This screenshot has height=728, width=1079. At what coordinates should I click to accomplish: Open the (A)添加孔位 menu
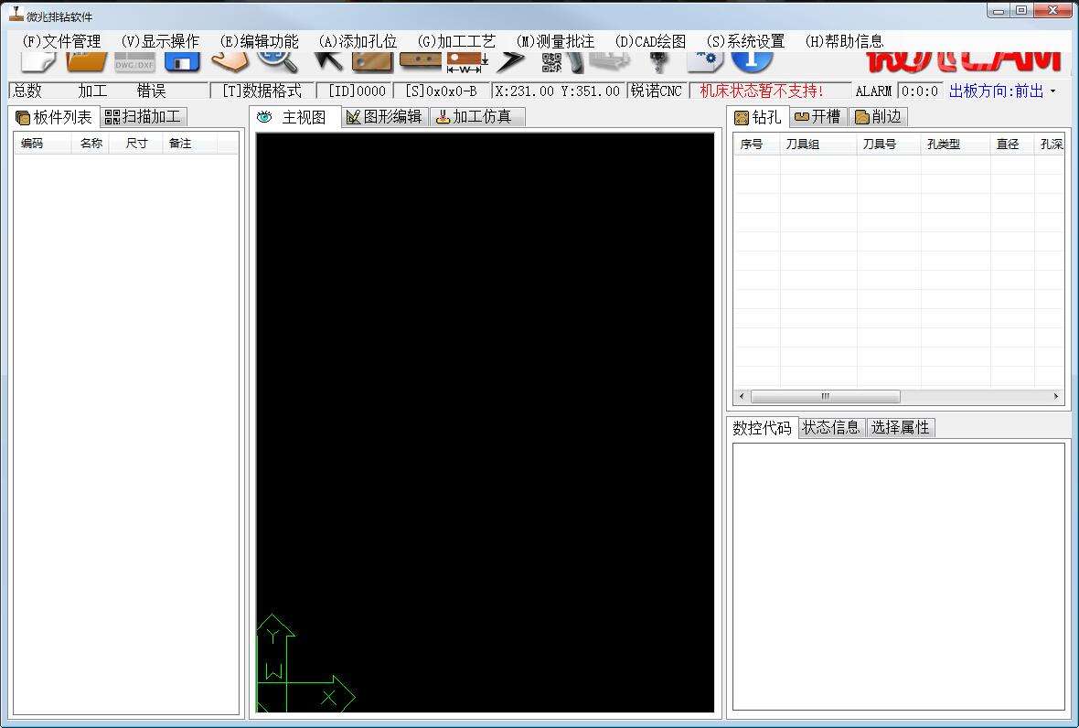pos(358,41)
